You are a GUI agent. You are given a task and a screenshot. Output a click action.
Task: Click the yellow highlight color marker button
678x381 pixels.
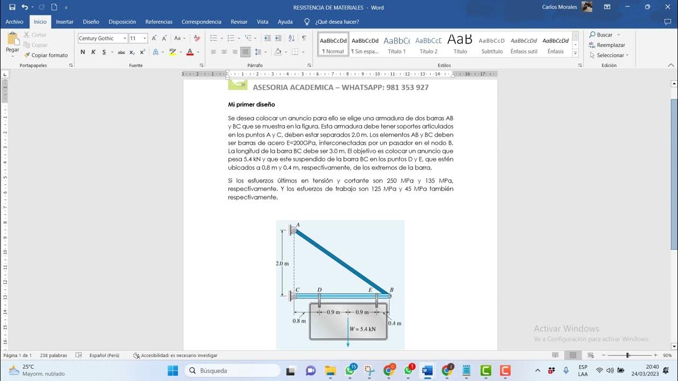tap(172, 52)
